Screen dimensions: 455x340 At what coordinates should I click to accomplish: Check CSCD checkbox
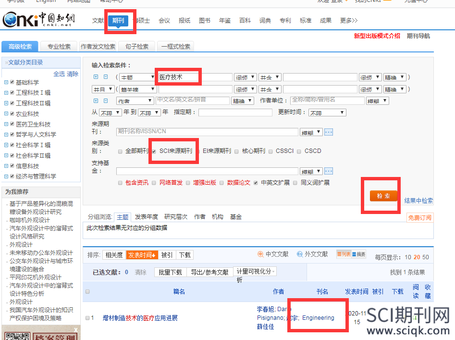299,151
